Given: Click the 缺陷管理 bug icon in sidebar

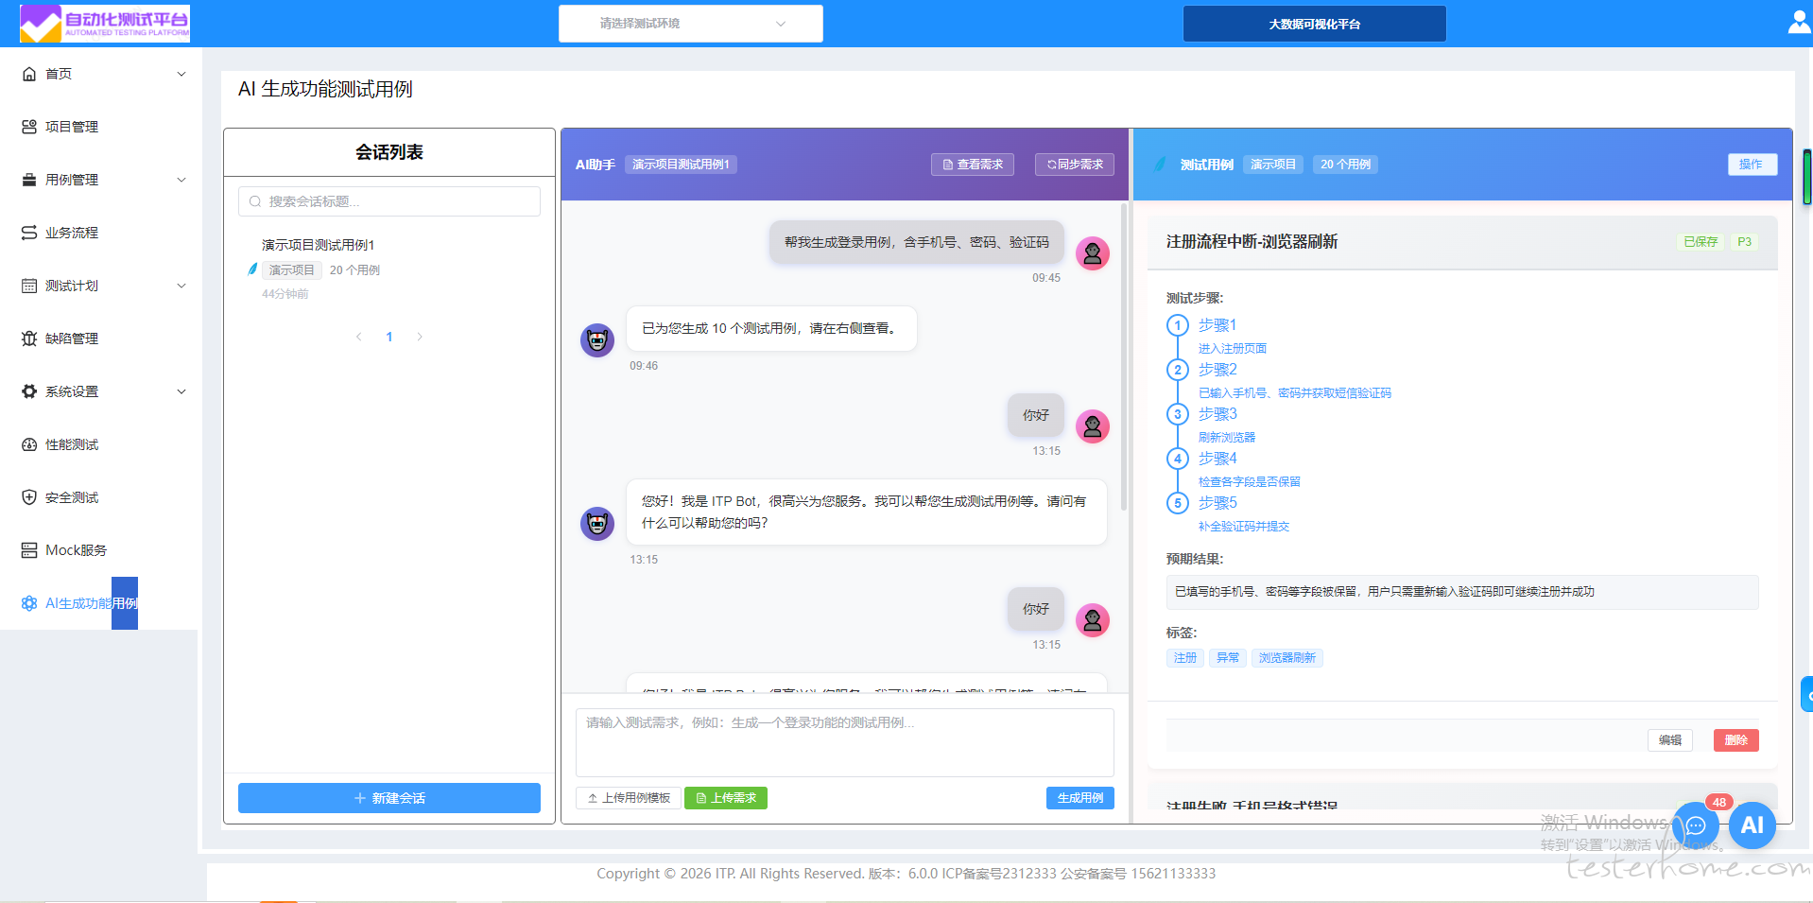Looking at the screenshot, I should (x=29, y=339).
